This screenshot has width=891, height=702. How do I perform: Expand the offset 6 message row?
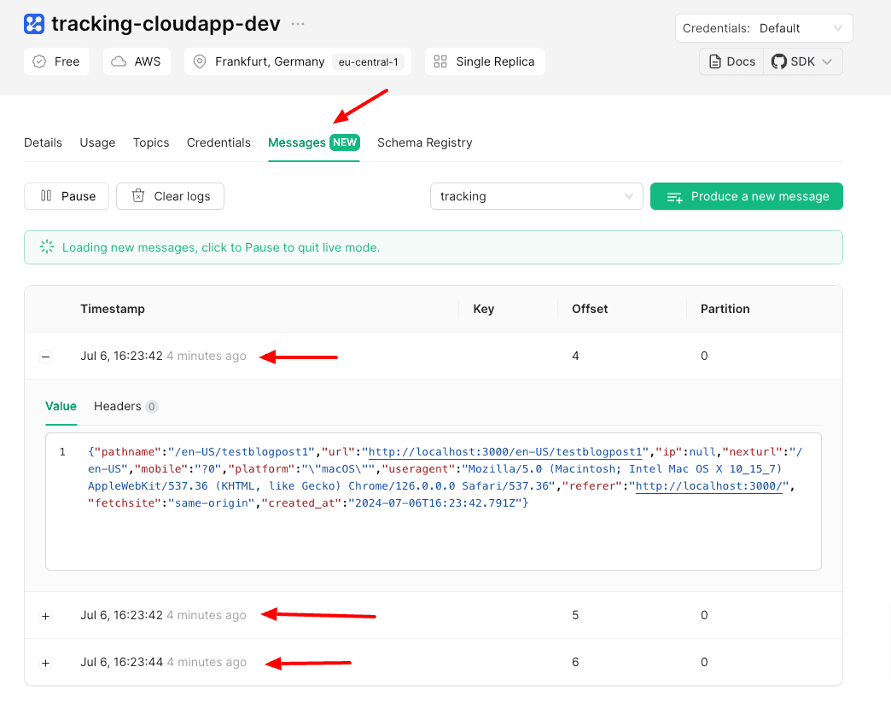pyautogui.click(x=46, y=663)
